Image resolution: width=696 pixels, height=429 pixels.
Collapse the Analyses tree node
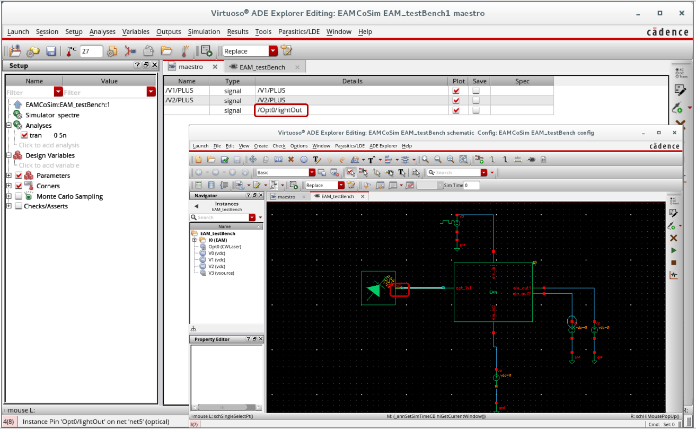pyautogui.click(x=8, y=126)
